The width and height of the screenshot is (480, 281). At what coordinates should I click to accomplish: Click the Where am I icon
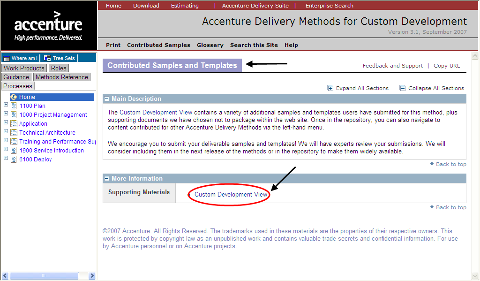pos(7,58)
